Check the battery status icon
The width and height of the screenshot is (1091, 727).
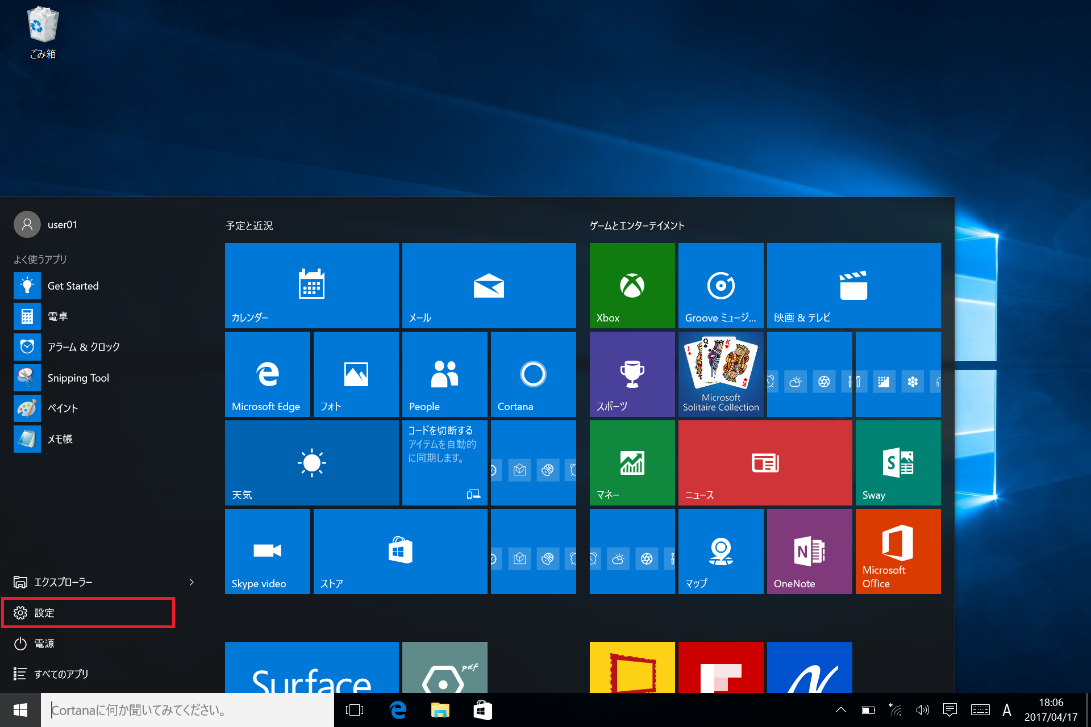pyautogui.click(x=868, y=710)
